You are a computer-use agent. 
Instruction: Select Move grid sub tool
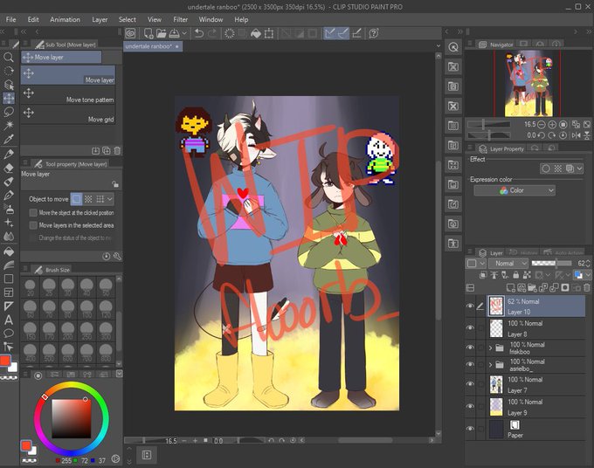pyautogui.click(x=68, y=114)
